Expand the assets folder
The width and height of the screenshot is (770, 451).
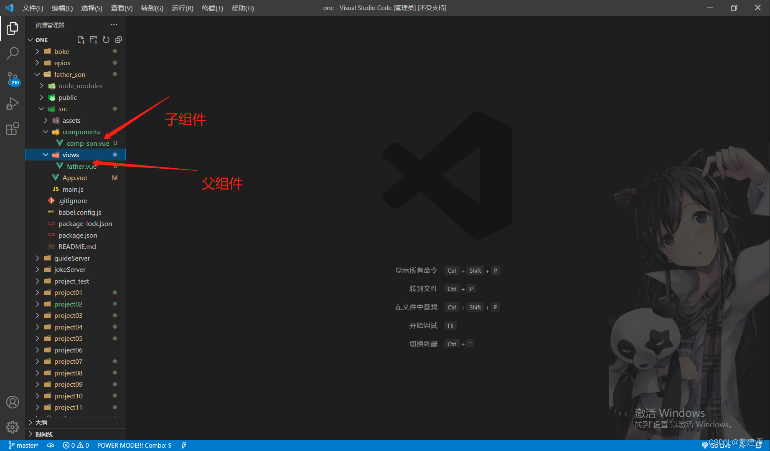pos(46,120)
